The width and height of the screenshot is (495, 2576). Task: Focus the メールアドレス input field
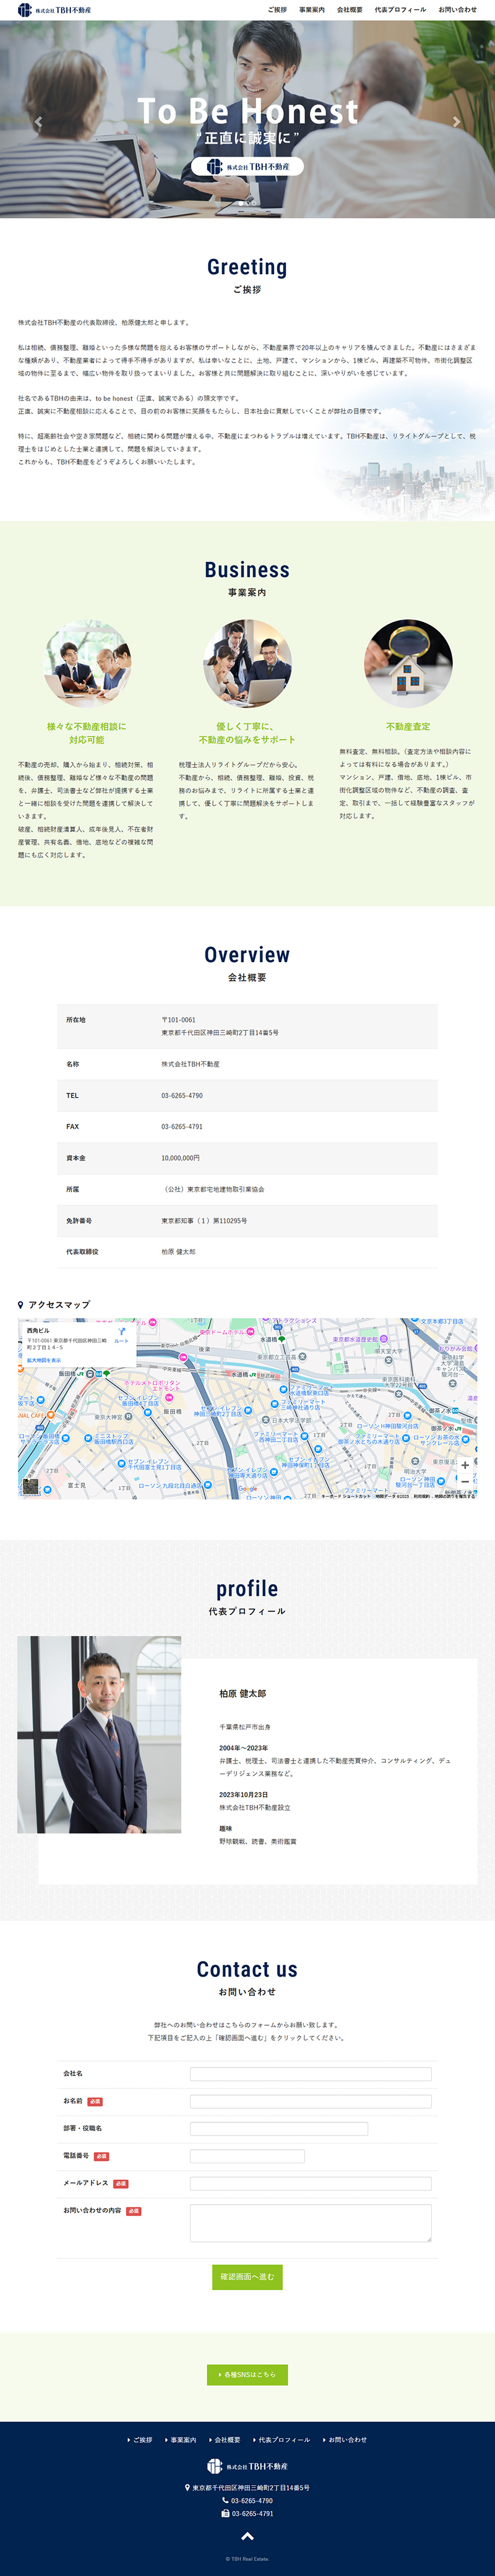311,2183
